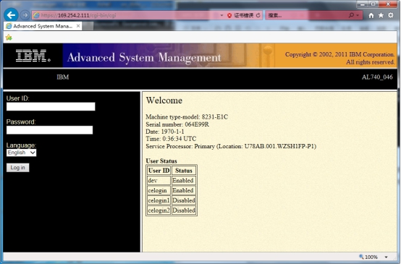Click the search magnifier icon
401x264 pixels.
click(x=352, y=15)
